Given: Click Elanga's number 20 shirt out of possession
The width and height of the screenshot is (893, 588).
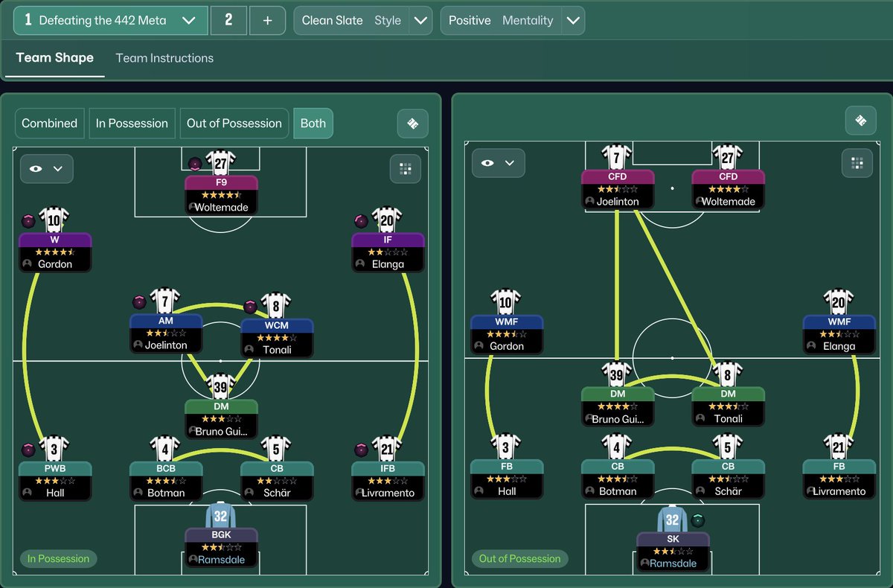Looking at the screenshot, I should coord(839,302).
